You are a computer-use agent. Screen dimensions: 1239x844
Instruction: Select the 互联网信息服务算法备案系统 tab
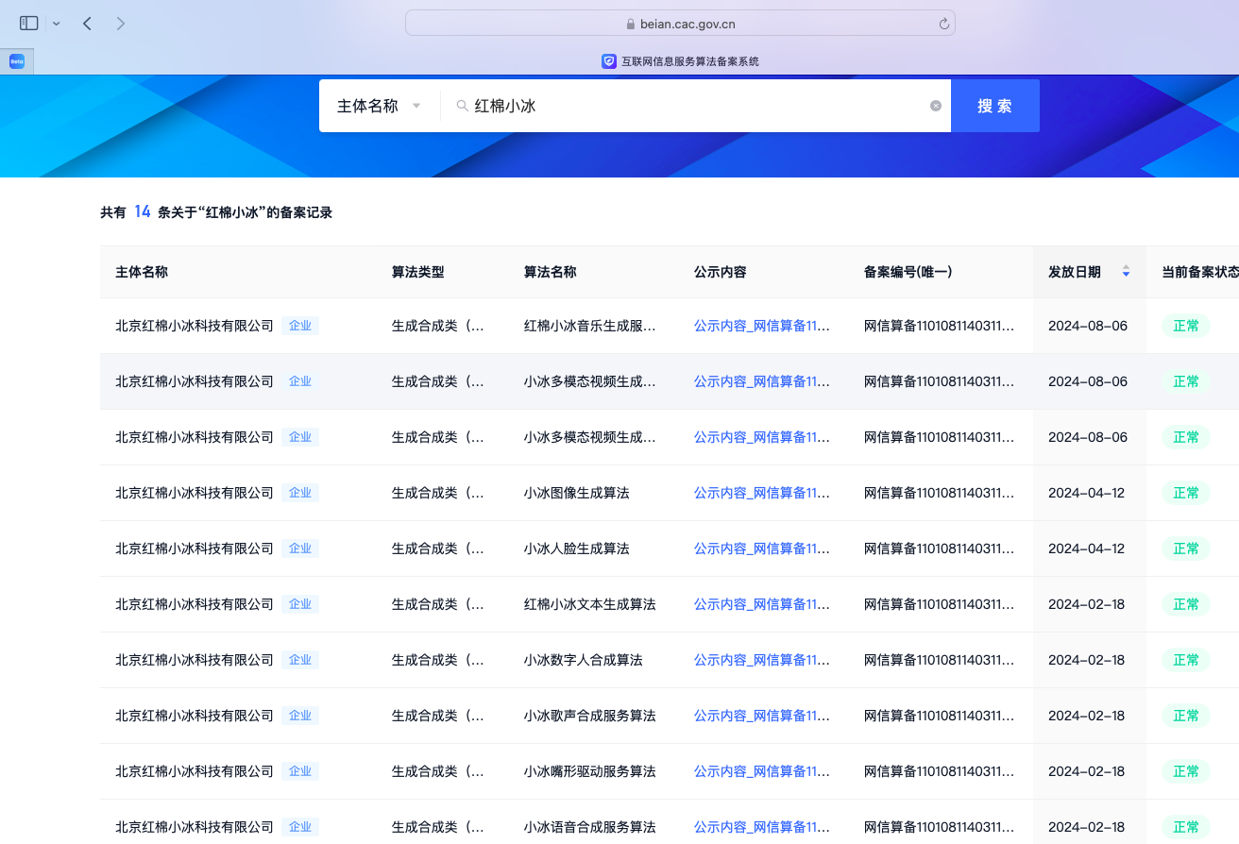680,61
